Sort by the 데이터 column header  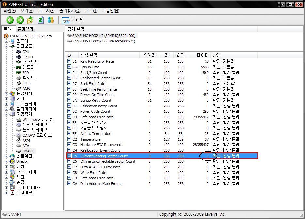pos(199,55)
